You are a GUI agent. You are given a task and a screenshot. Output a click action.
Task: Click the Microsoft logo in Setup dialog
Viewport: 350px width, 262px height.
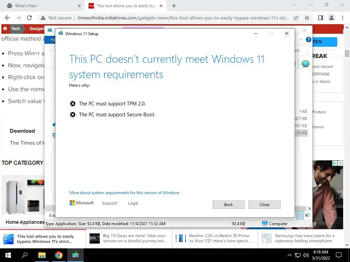click(x=82, y=203)
